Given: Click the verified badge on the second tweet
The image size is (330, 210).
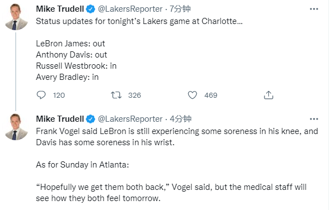Looking at the screenshot, I should 91,119.
